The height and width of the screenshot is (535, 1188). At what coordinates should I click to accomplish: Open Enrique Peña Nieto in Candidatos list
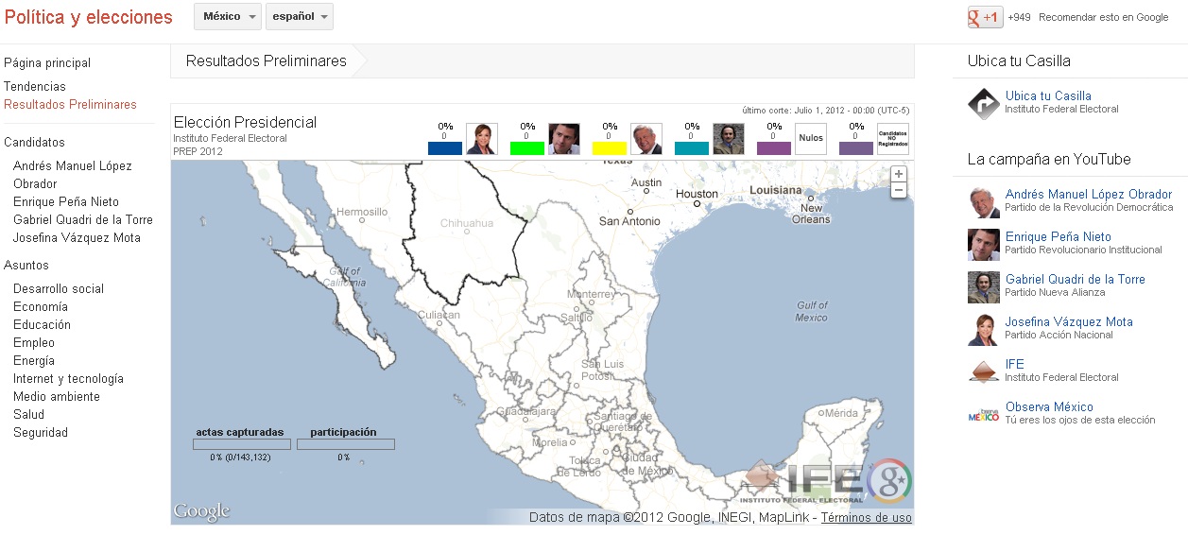[x=66, y=202]
